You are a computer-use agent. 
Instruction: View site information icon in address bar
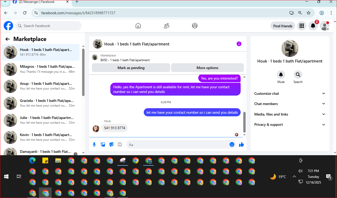(x=36, y=13)
